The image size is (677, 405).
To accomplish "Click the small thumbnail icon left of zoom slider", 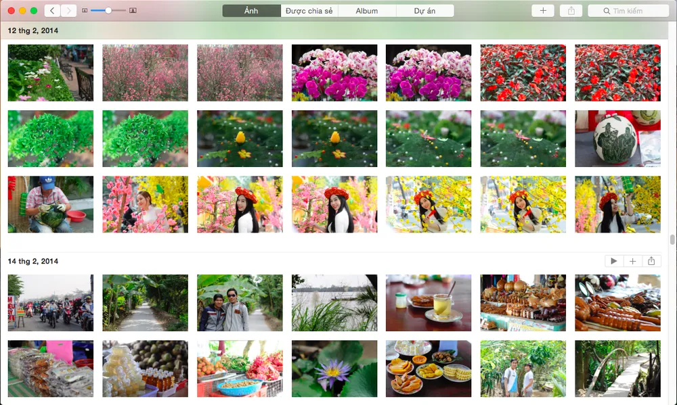I will [85, 11].
